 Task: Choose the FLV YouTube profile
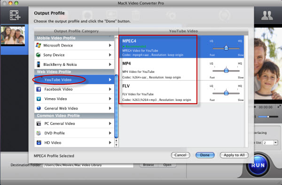(x=181, y=92)
